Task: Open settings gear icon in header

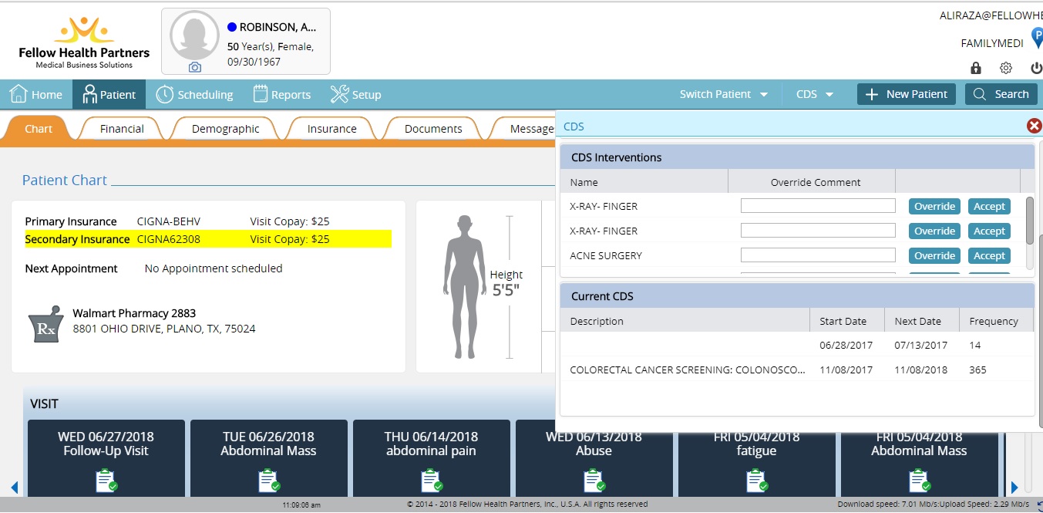Action: 1006,68
